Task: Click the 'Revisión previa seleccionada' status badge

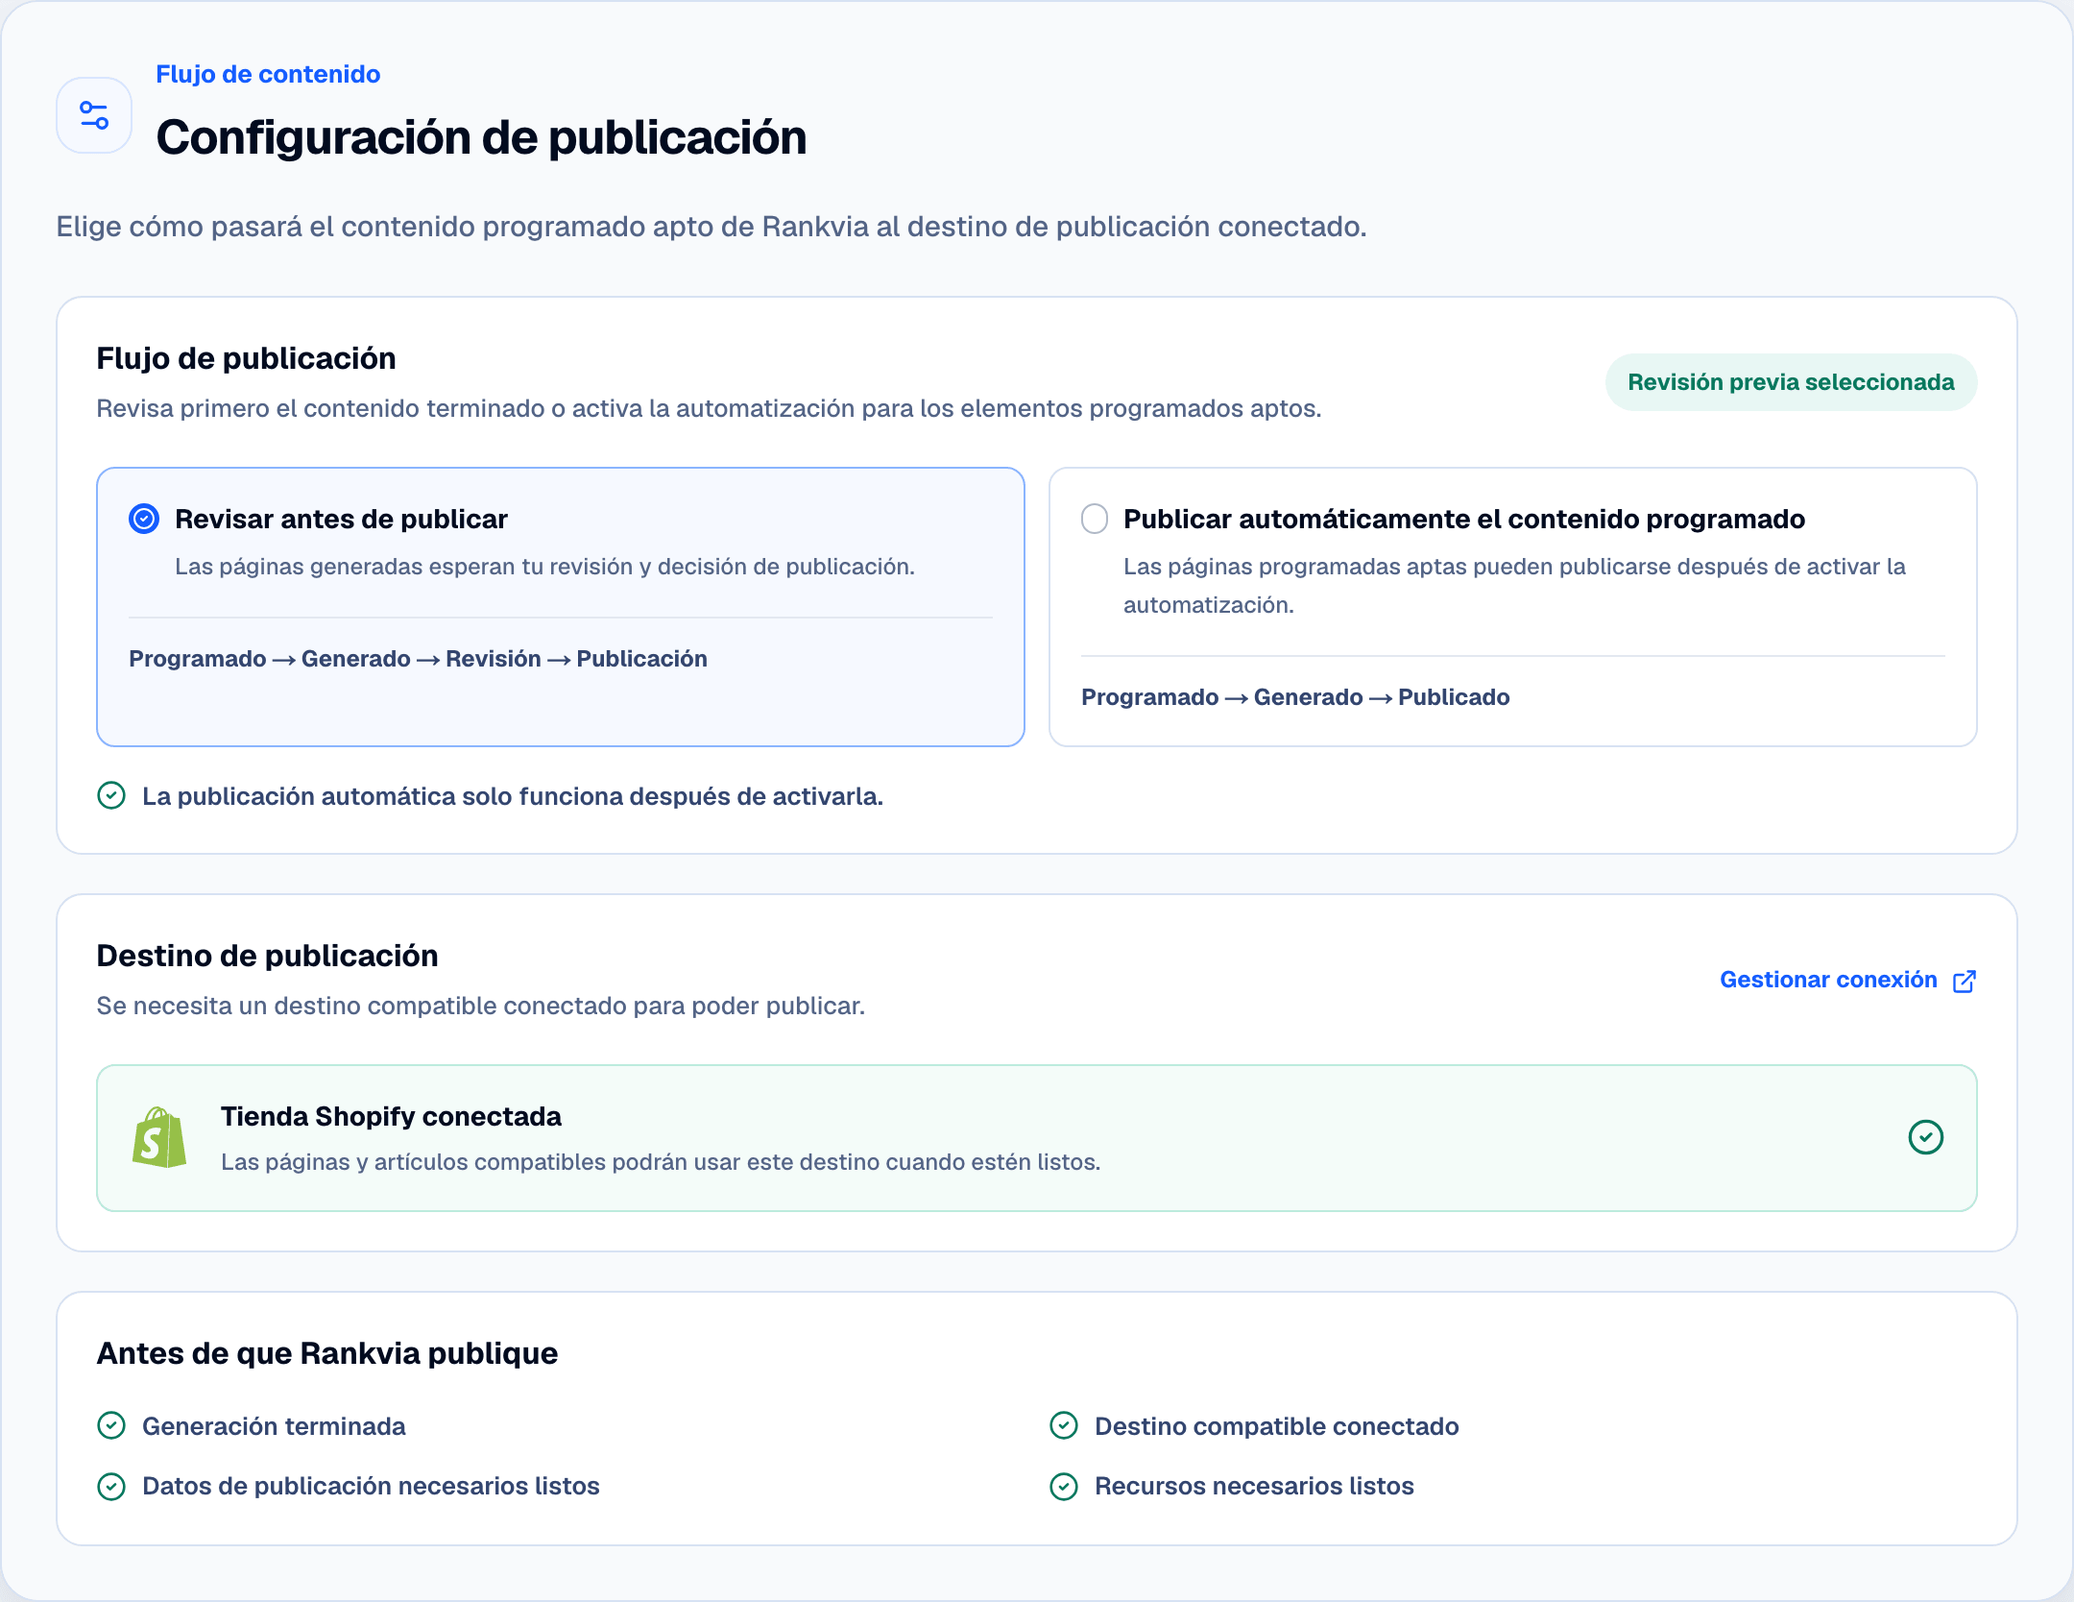Action: pyautogui.click(x=1791, y=382)
